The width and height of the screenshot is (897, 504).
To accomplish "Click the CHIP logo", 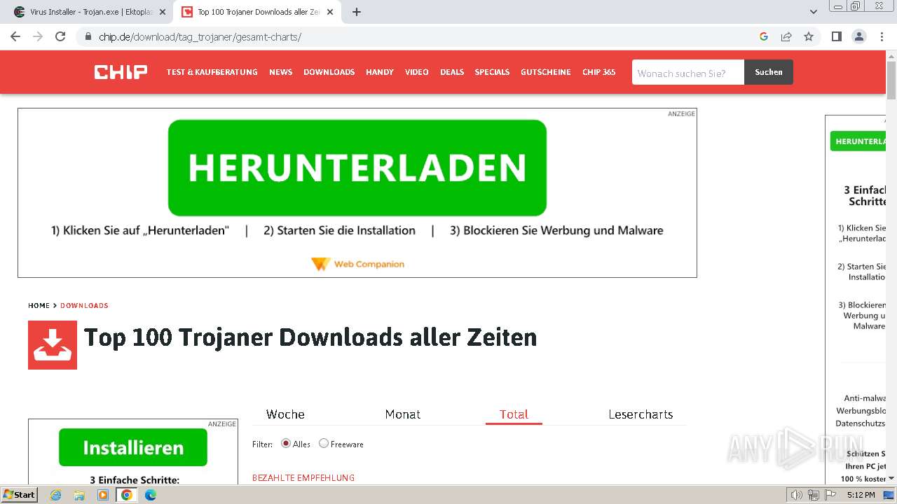I will tap(121, 72).
